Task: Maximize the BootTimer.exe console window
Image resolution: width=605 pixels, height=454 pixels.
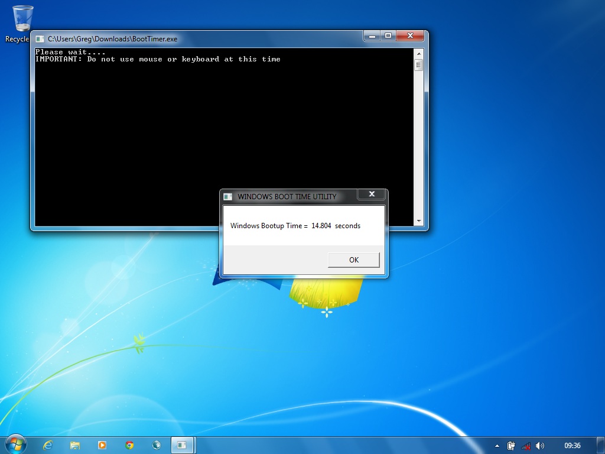Action: [x=388, y=36]
